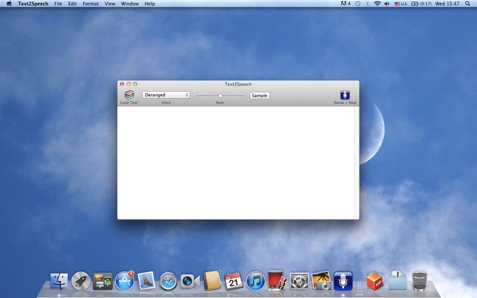Open the U.S. input source menu
The height and width of the screenshot is (298, 477).
pos(401,4)
